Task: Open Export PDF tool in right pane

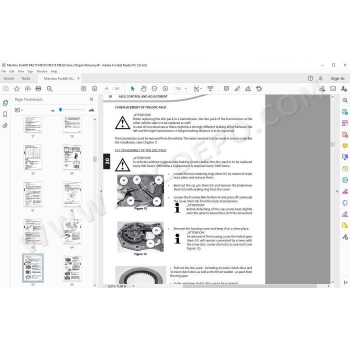Action: (345, 111)
